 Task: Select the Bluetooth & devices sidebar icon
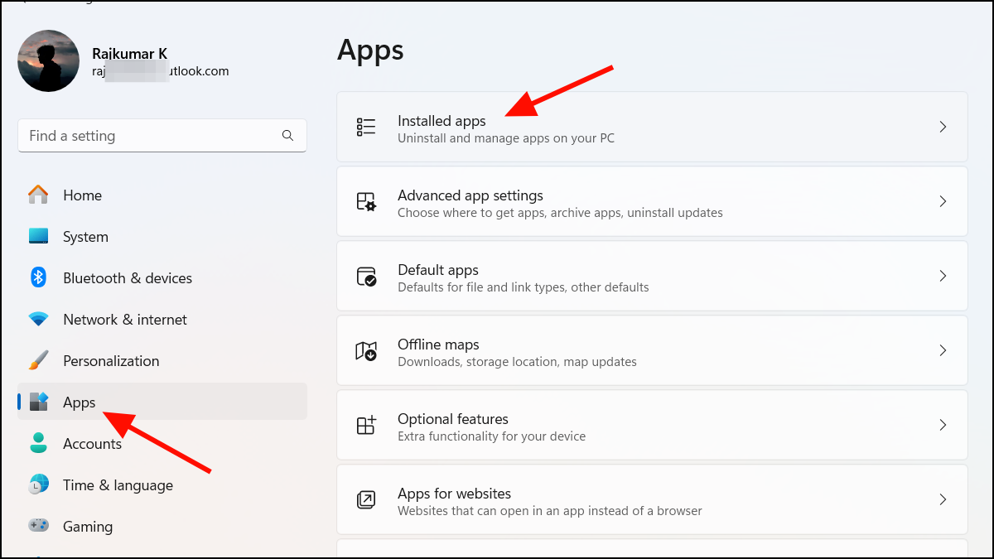[38, 277]
